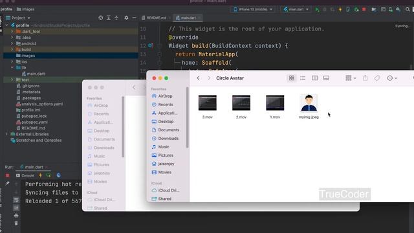The height and width of the screenshot is (233, 414).
Task: Collapse the profile root folder
Action: (7, 25)
